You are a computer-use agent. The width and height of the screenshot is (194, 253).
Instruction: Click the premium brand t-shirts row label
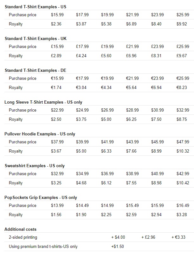point(43,246)
